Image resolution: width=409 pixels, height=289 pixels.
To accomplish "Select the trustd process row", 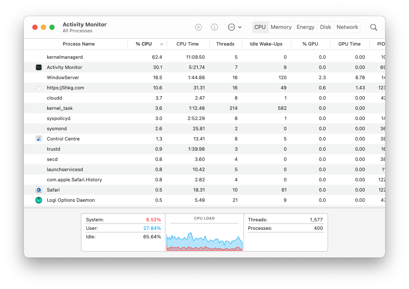I will pyautogui.click(x=204, y=149).
